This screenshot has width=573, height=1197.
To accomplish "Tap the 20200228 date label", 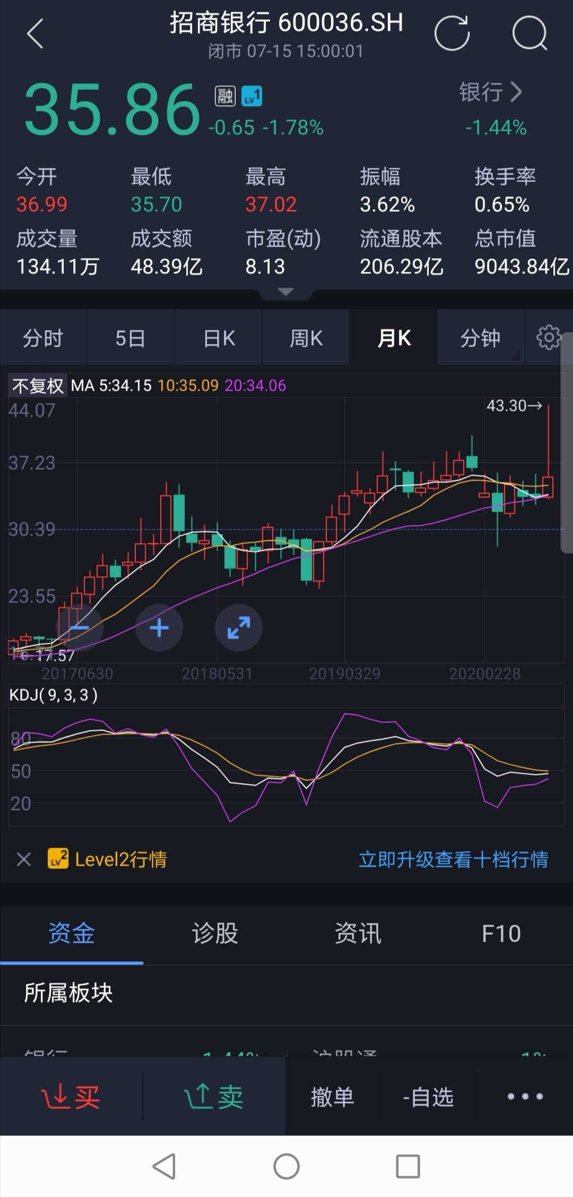I will pos(485,674).
